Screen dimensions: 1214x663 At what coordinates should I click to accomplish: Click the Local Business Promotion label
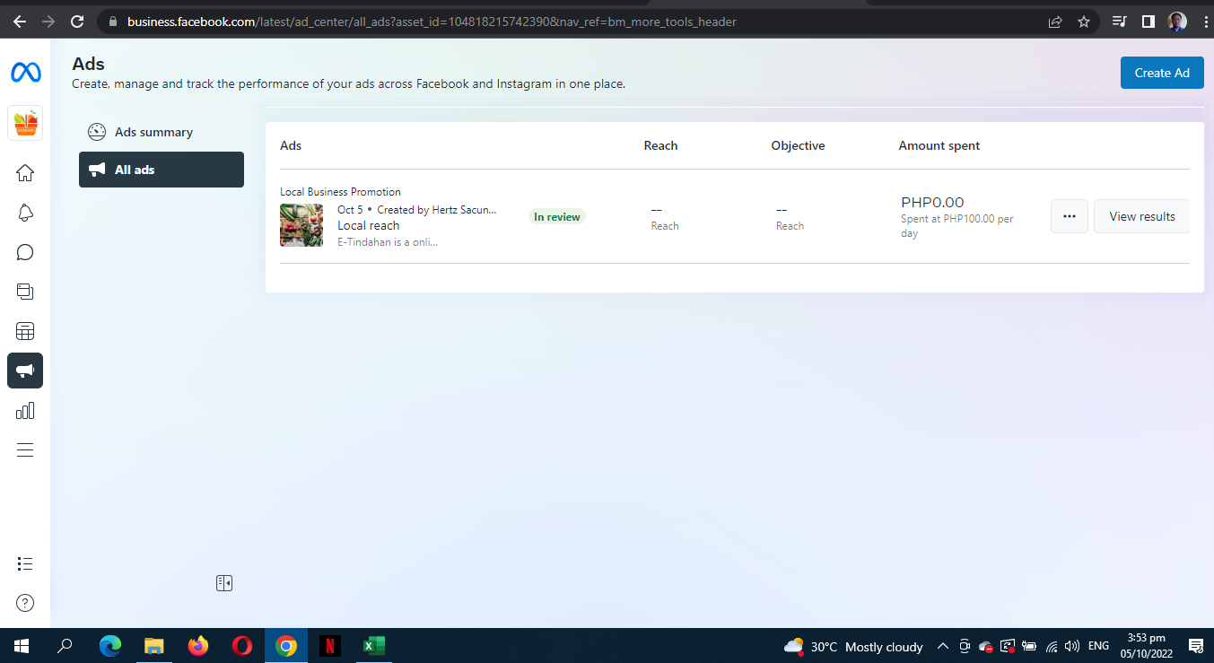point(340,192)
